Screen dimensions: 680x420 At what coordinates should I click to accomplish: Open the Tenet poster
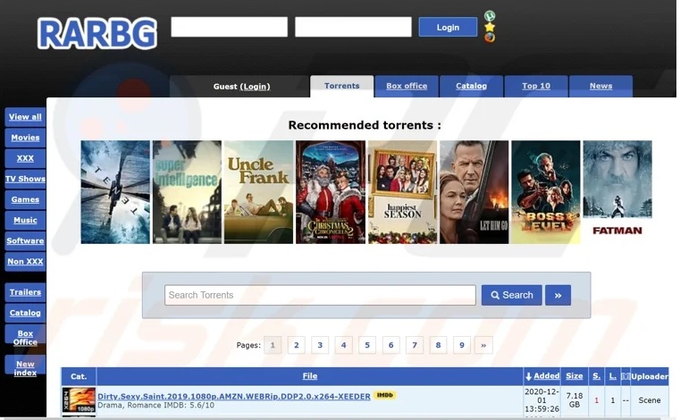(115, 192)
